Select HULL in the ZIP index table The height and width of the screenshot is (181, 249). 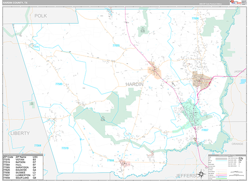click(x=19, y=165)
